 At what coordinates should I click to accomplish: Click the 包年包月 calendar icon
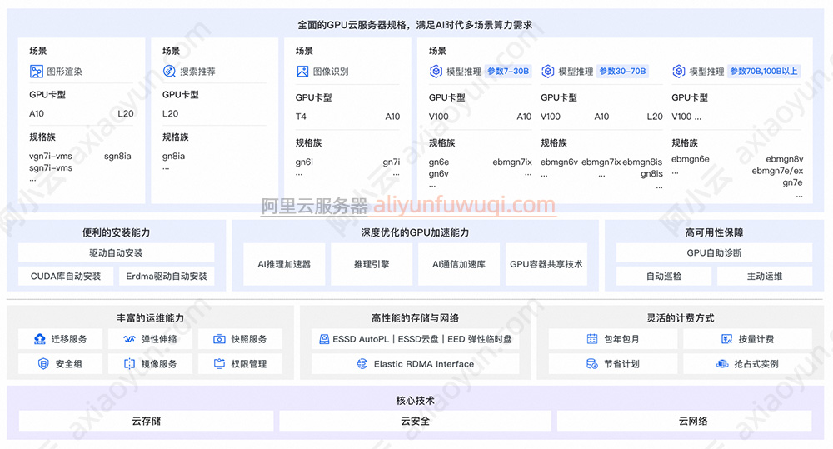click(592, 339)
